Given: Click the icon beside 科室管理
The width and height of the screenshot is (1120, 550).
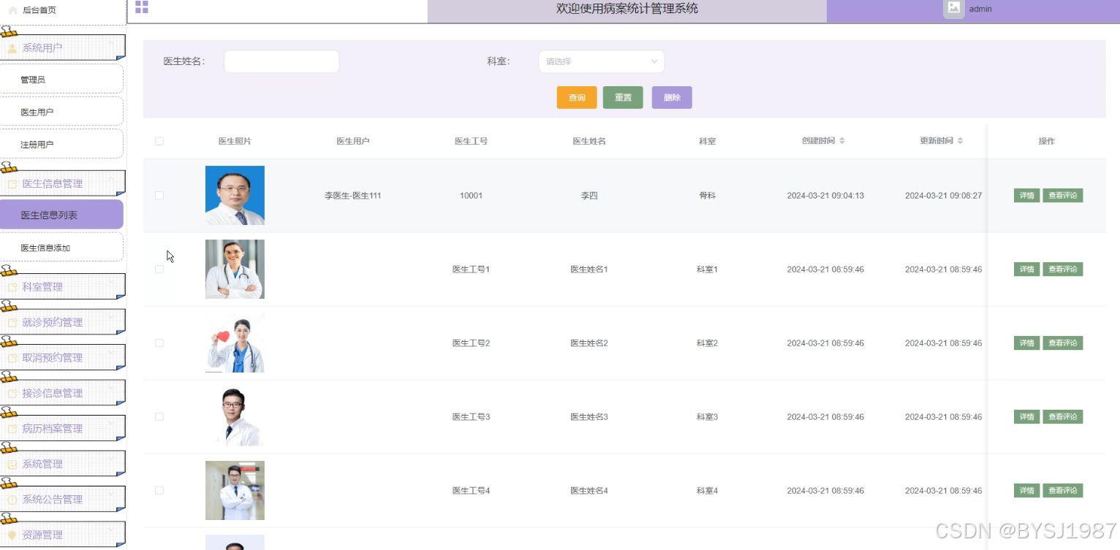Looking at the screenshot, I should [x=12, y=287].
